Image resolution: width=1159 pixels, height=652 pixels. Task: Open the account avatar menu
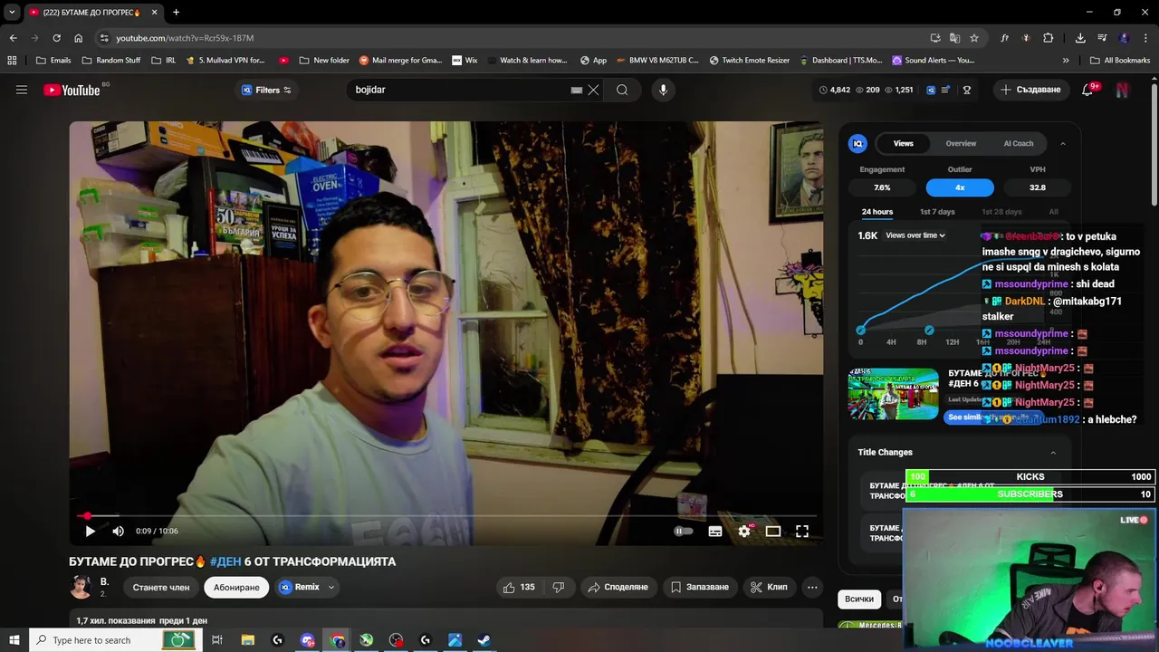tap(1123, 90)
